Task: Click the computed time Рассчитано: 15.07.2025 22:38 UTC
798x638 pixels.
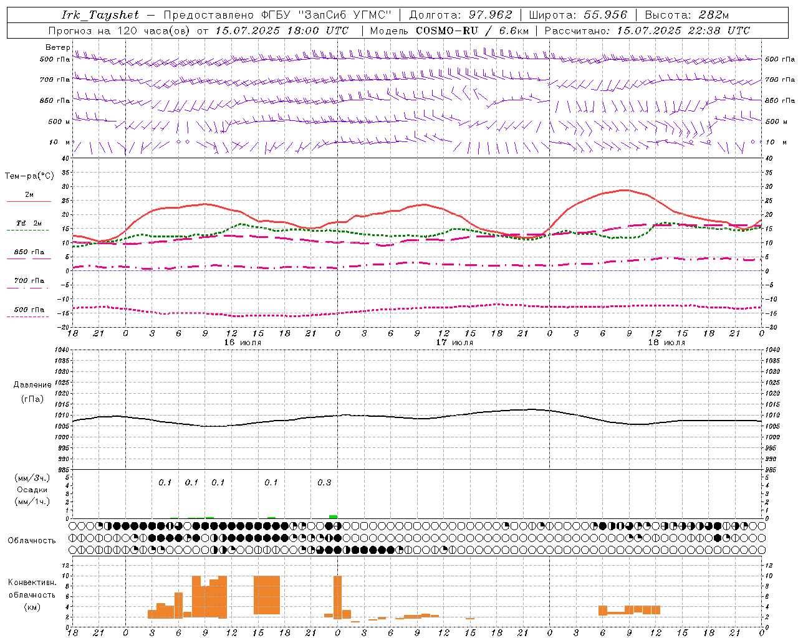Action: point(647,31)
